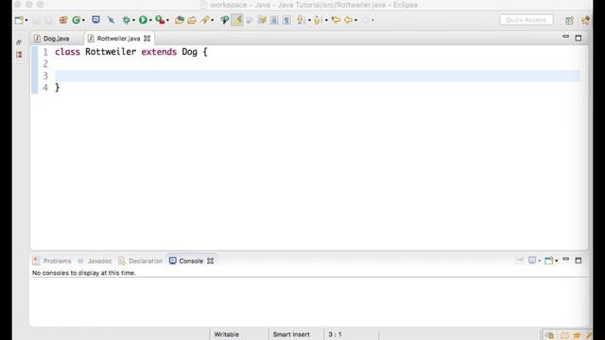Open the Next Annotation dropdown arrow
Image resolution: width=605 pixels, height=340 pixels.
click(309, 20)
